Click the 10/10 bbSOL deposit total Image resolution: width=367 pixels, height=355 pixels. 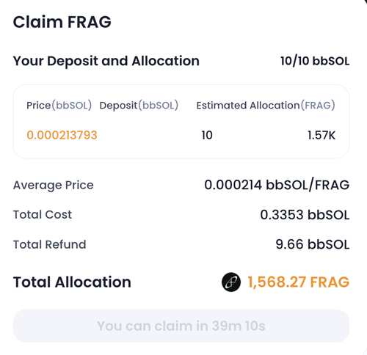(x=315, y=61)
